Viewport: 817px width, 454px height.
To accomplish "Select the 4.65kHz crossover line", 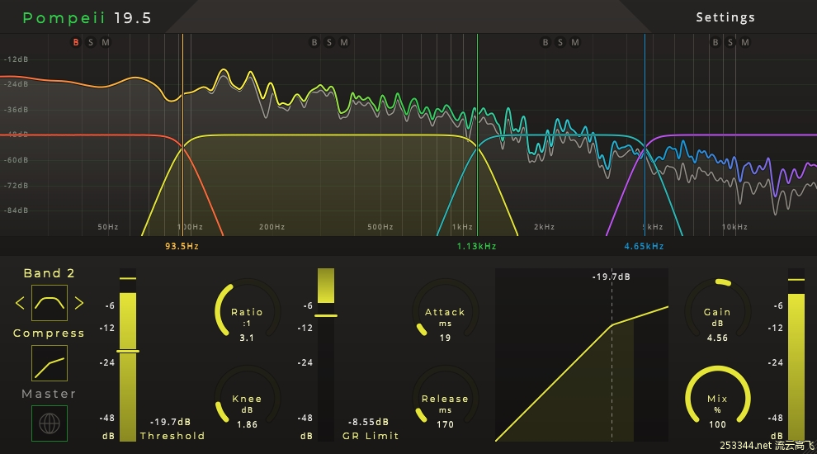I will (x=645, y=135).
